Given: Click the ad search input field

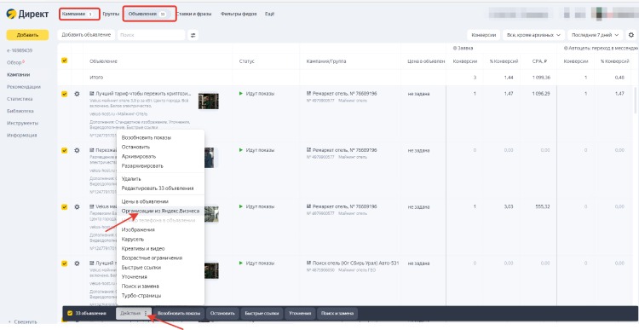Looking at the screenshot, I should coord(151,35).
